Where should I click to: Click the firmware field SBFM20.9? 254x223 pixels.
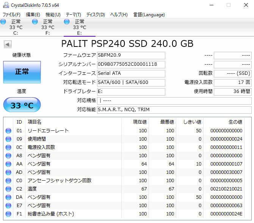click(131, 56)
